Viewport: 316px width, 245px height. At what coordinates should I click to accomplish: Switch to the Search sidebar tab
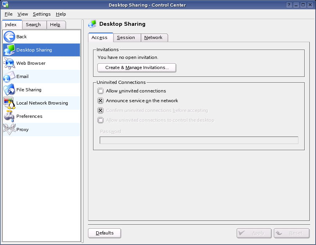pyautogui.click(x=34, y=25)
